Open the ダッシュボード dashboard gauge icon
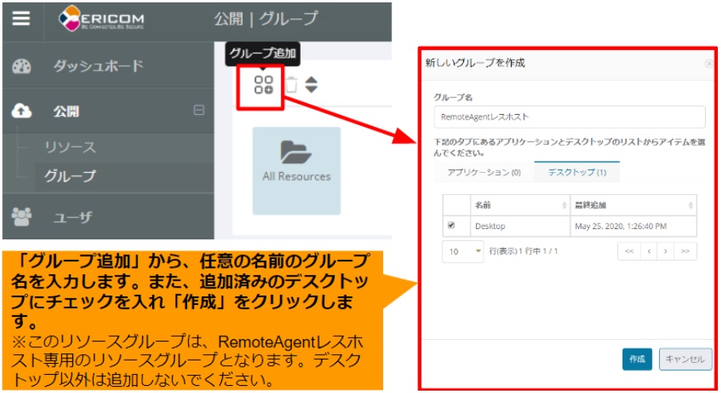Image resolution: width=721 pixels, height=393 pixels. tap(21, 67)
